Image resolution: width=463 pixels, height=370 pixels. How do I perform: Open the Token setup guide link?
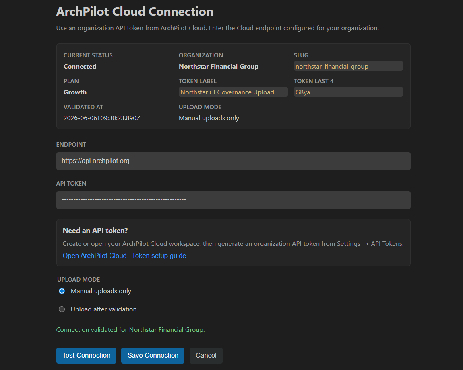point(159,256)
